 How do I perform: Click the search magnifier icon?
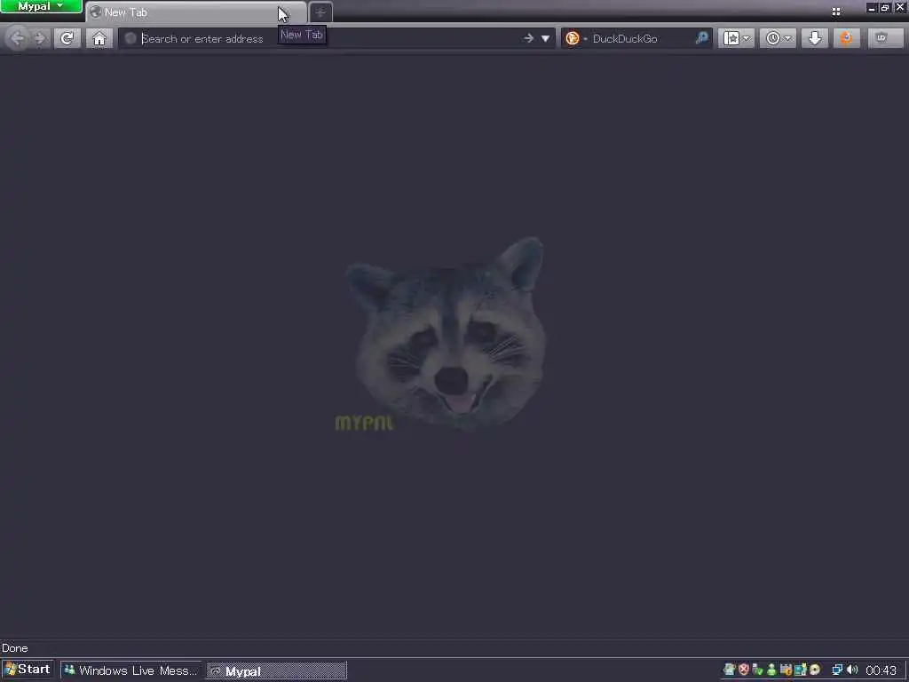click(x=701, y=38)
